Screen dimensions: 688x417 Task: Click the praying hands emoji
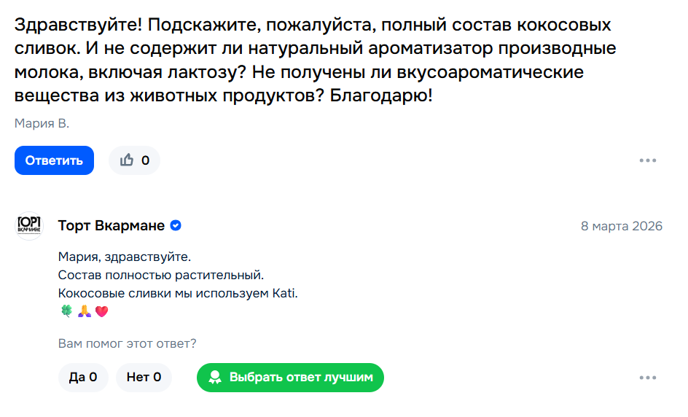click(84, 311)
